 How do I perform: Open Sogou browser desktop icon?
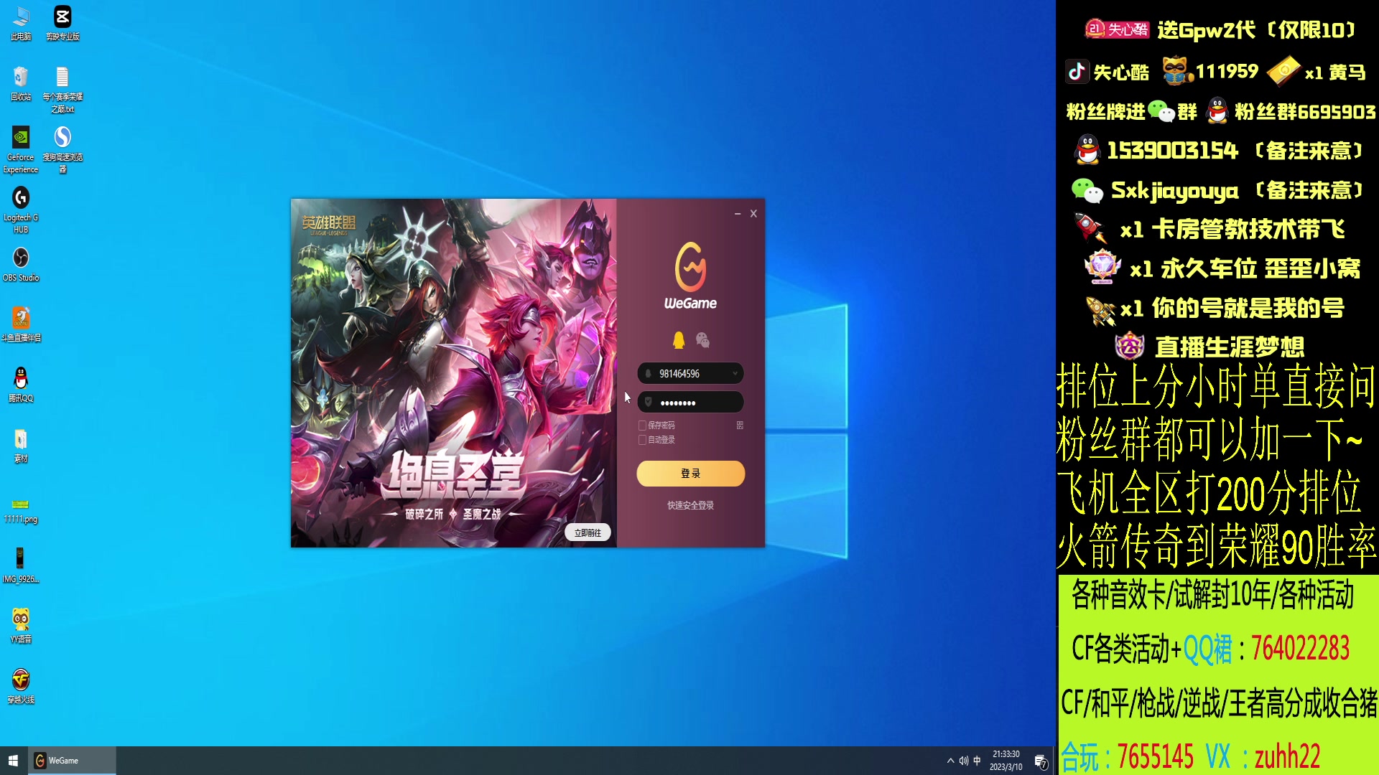pyautogui.click(x=62, y=150)
